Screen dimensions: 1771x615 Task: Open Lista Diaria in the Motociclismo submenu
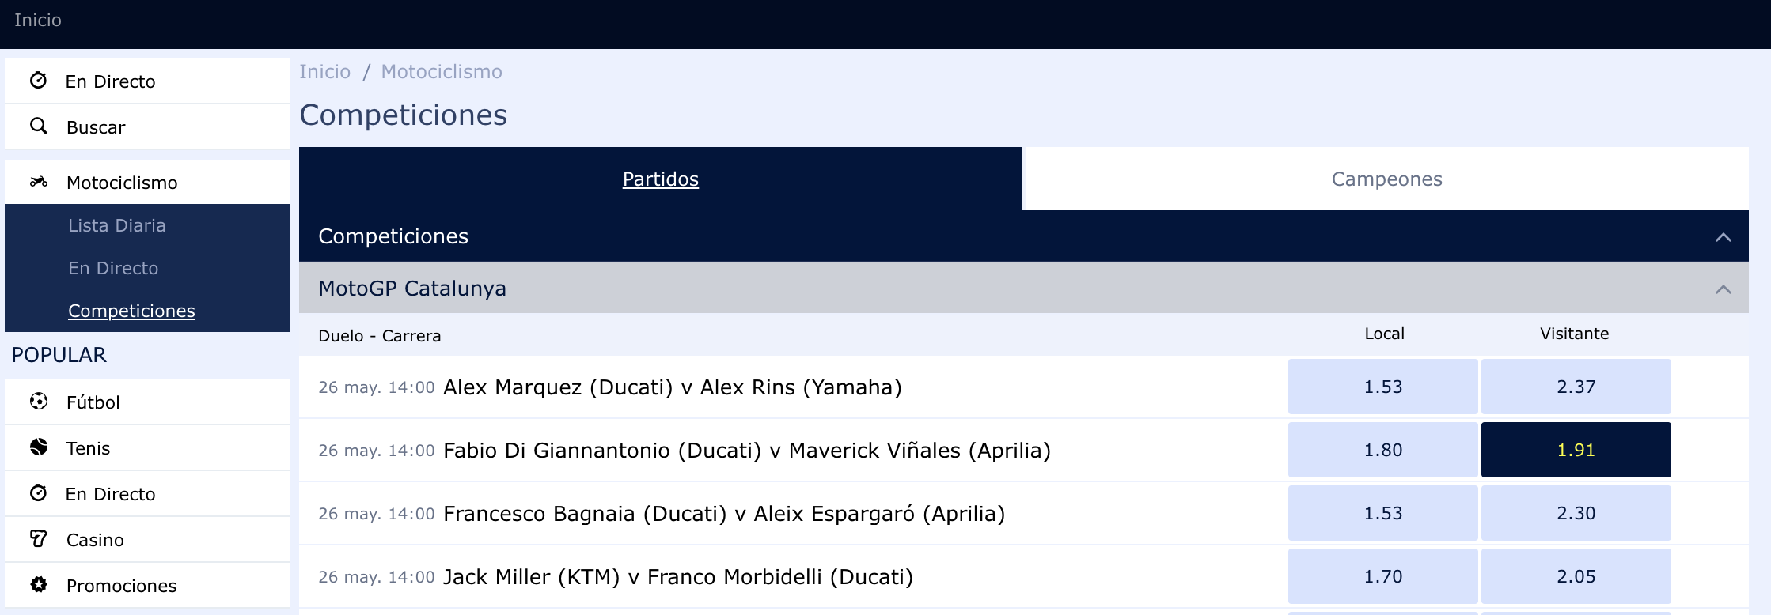[117, 225]
